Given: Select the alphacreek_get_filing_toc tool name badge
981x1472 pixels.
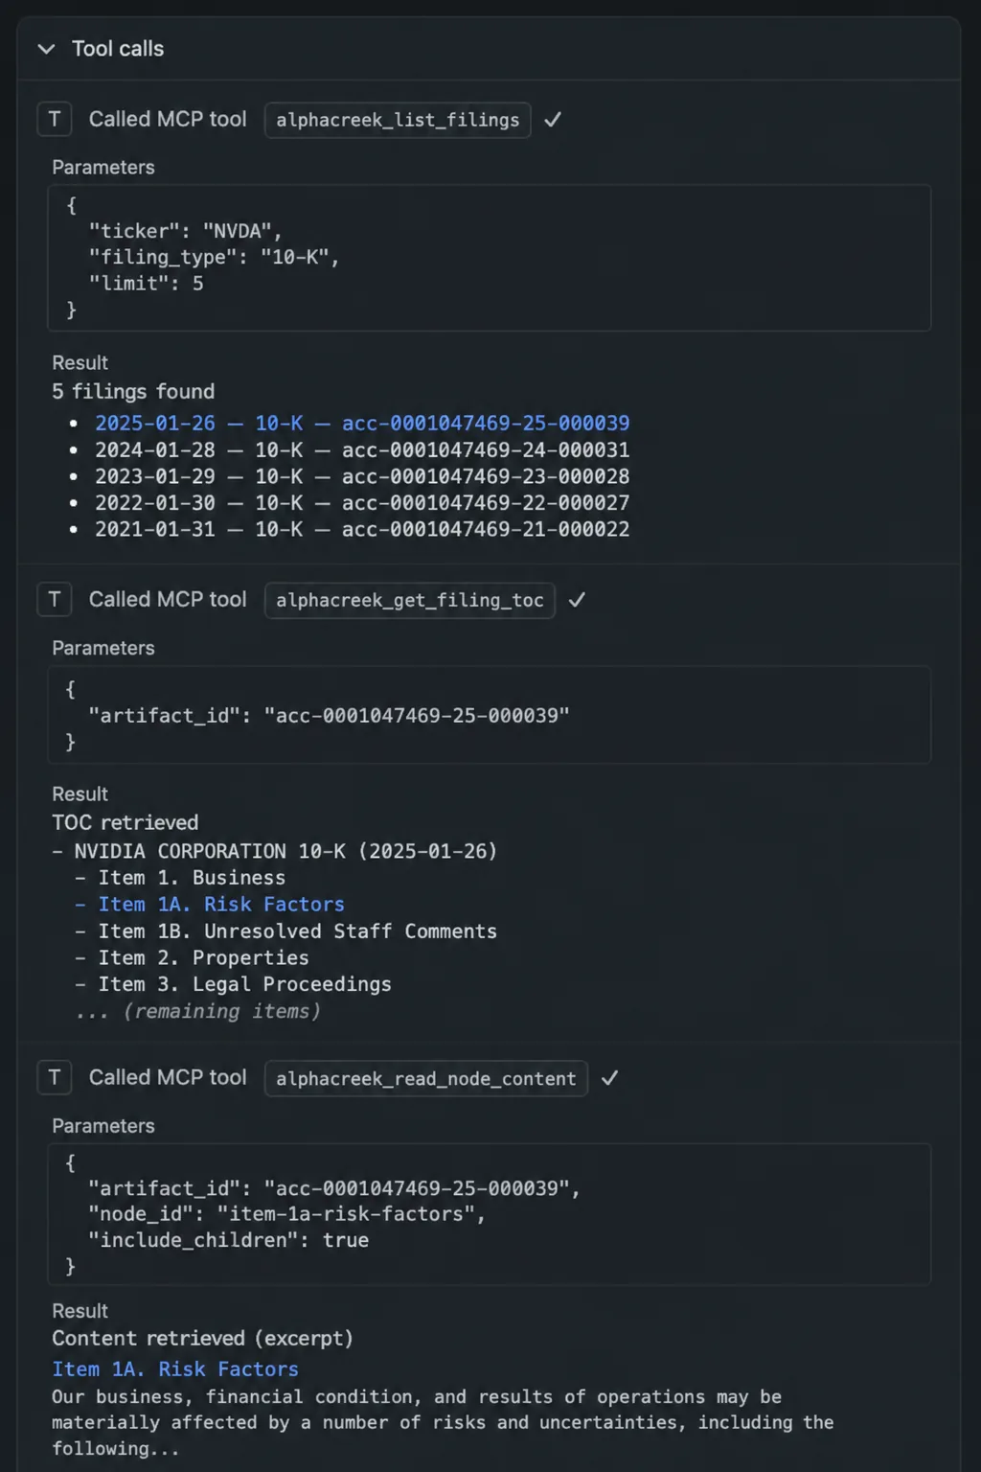Looking at the screenshot, I should click(x=410, y=600).
